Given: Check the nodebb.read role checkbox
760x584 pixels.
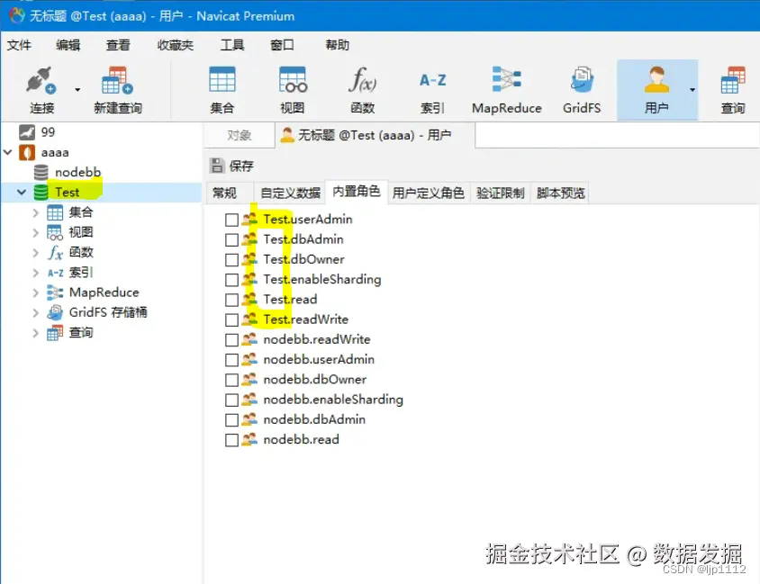Looking at the screenshot, I should [231, 440].
